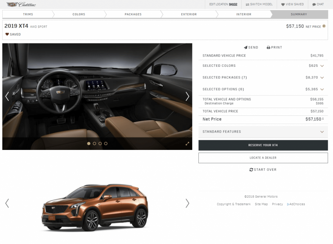Select the second carousel dot indicator

tap(95, 144)
